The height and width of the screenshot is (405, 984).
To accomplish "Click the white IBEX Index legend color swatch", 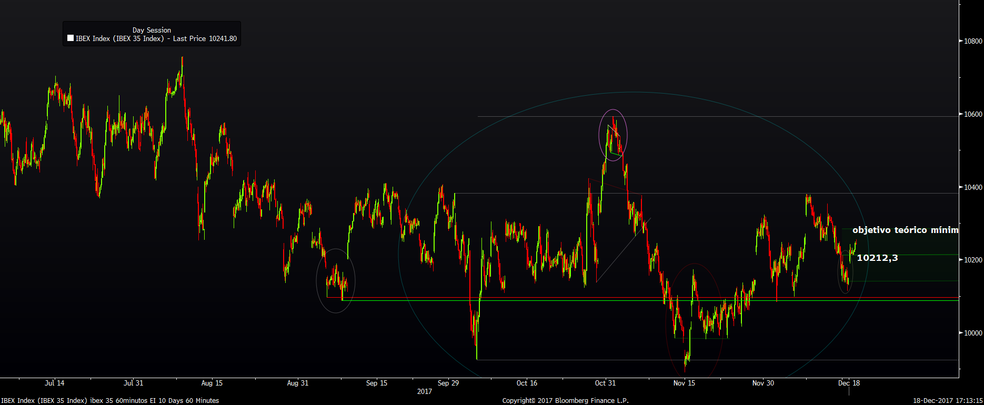I will tap(71, 38).
